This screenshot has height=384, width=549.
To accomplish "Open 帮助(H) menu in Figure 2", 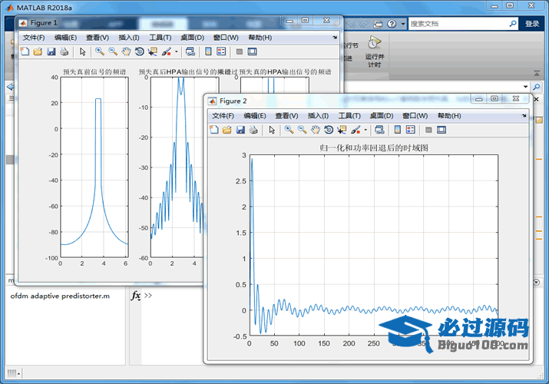I will coord(449,116).
